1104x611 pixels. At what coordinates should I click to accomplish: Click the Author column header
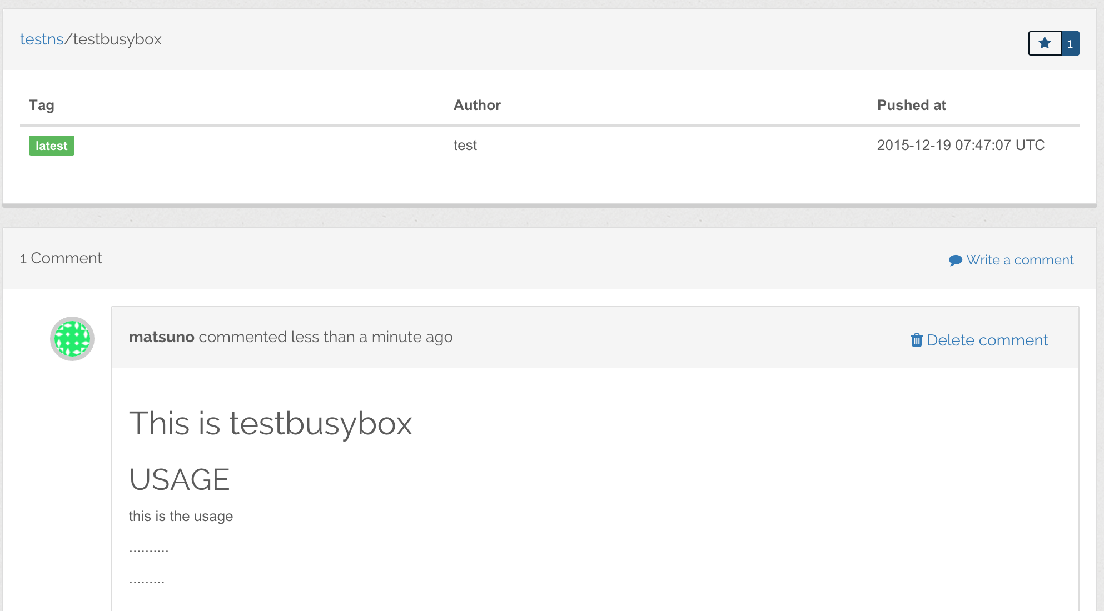pos(477,105)
